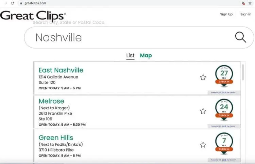
Task: Check in at the Melrose salon
Action: [224, 115]
